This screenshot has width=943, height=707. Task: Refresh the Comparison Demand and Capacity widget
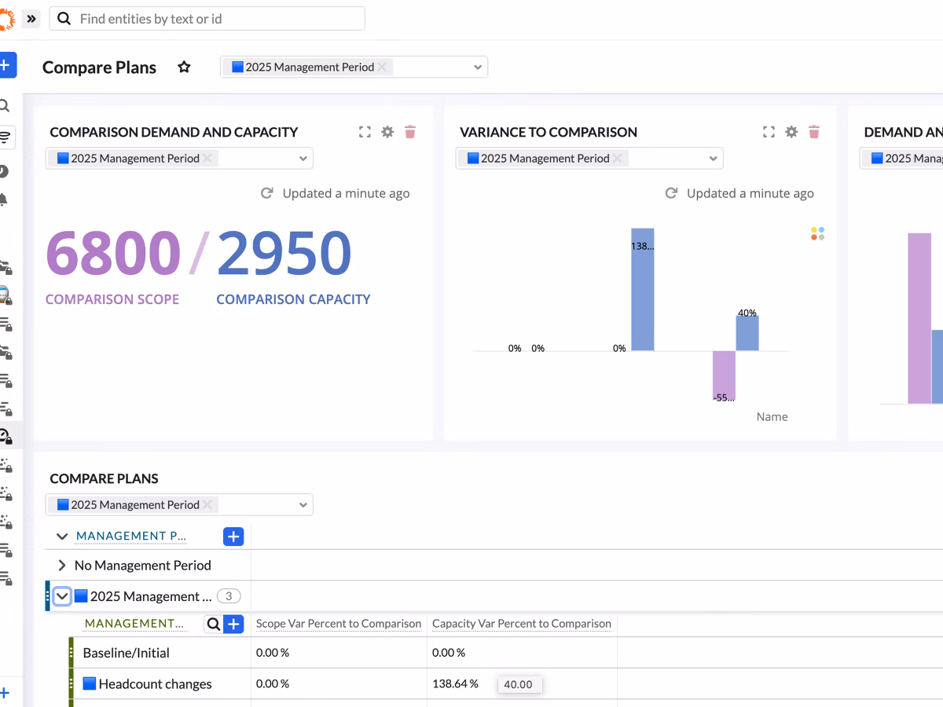267,193
